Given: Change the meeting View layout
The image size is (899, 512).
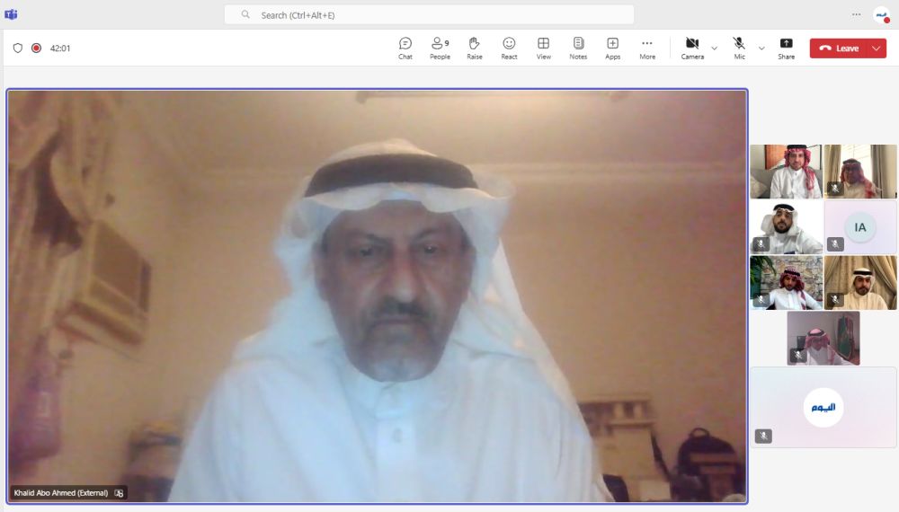Looking at the screenshot, I should click(x=544, y=49).
